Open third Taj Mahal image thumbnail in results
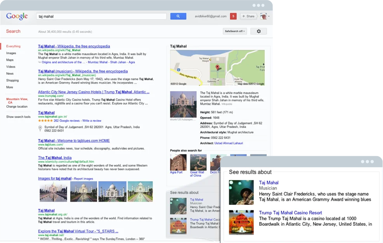Screen dimensions: 383x243 112,192
